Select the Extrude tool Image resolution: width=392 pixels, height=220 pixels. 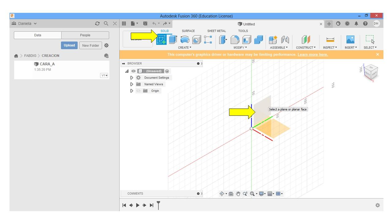[x=173, y=39]
